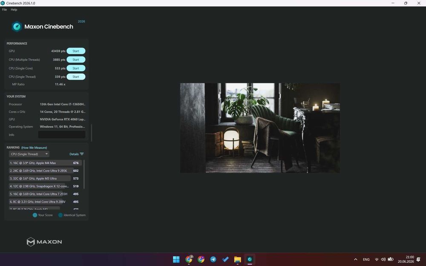Open second Chrome icon beside Telegram

[x=201, y=260]
